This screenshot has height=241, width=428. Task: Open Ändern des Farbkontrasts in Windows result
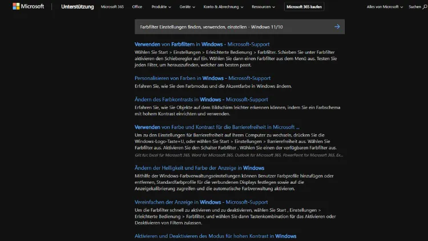click(201, 99)
